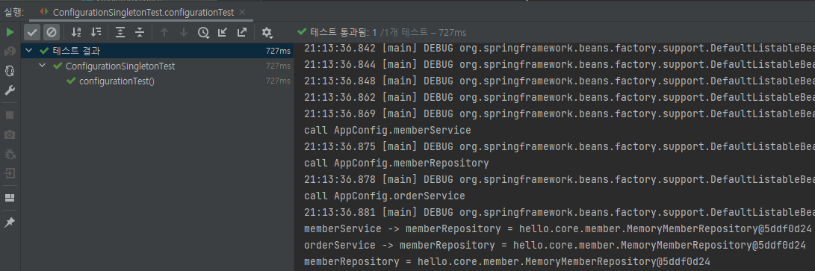Click 'call AppConfig.orderService' console line
This screenshot has width=815, height=271.
[x=385, y=196]
